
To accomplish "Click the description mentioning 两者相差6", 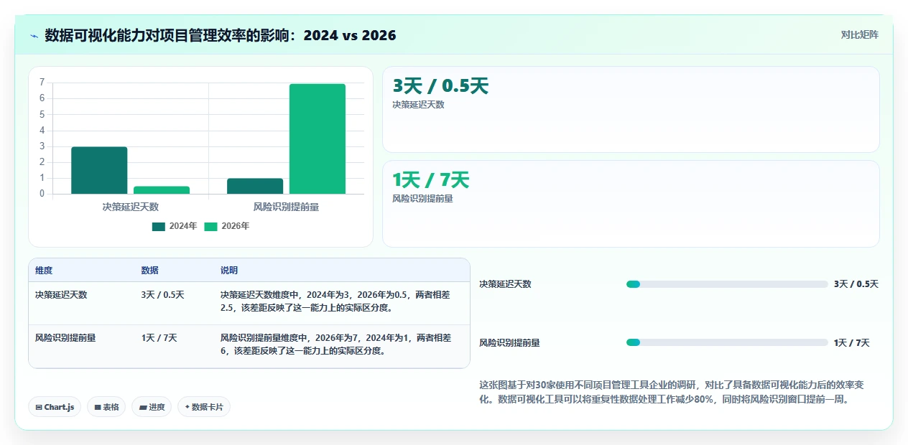I will [x=335, y=345].
